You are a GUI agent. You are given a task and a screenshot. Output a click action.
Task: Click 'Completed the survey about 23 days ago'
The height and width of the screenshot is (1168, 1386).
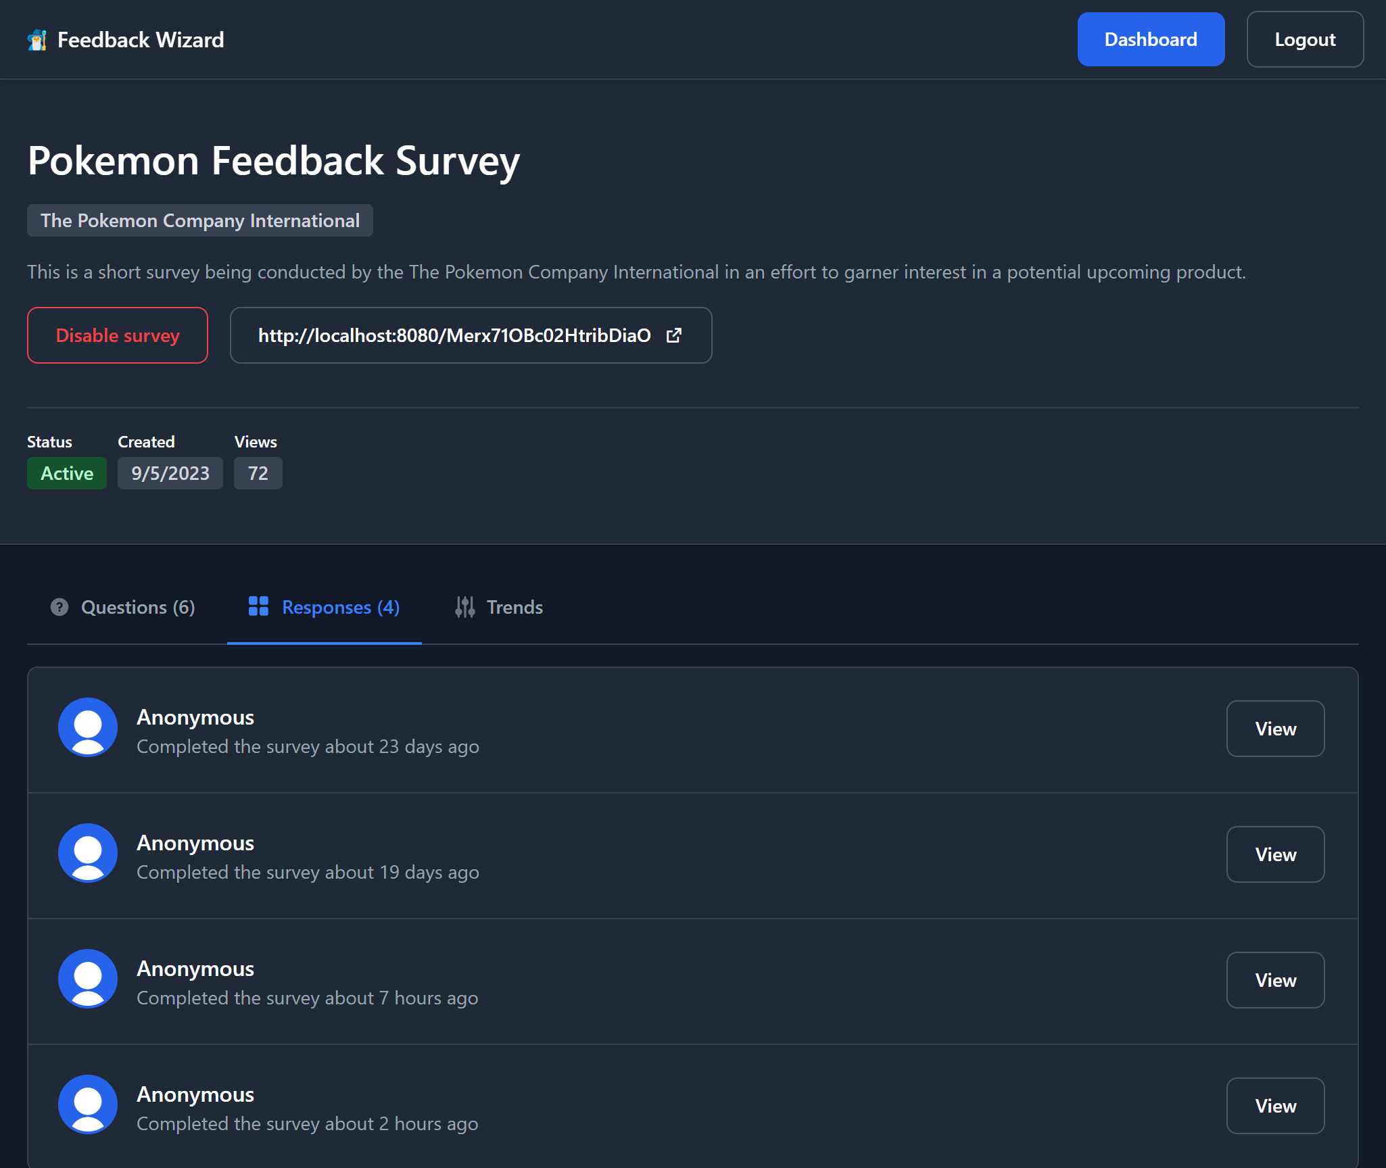tap(308, 747)
